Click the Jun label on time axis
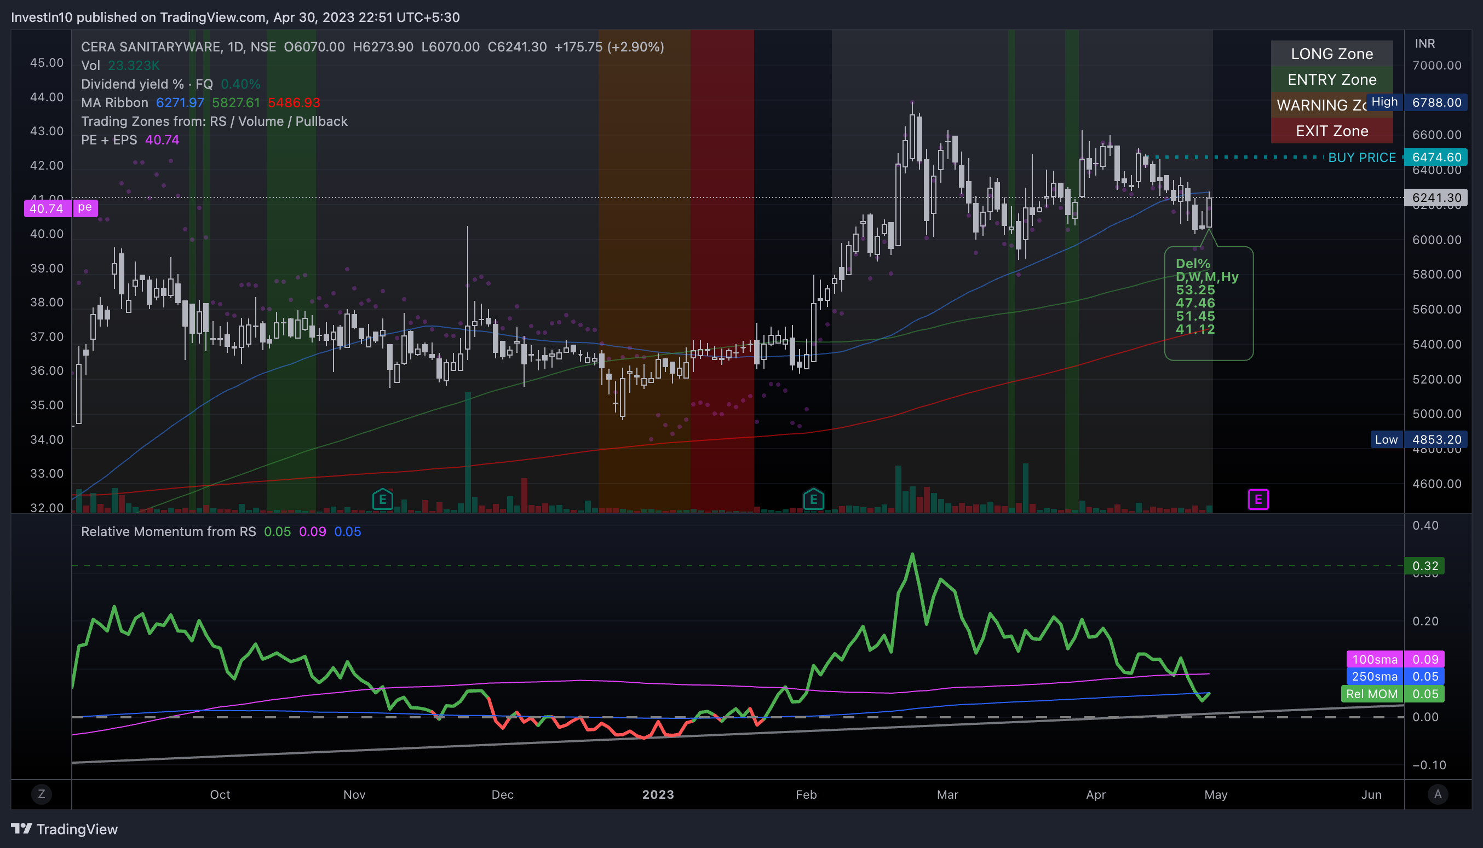Screen dimensions: 1483x848 coord(1371,794)
